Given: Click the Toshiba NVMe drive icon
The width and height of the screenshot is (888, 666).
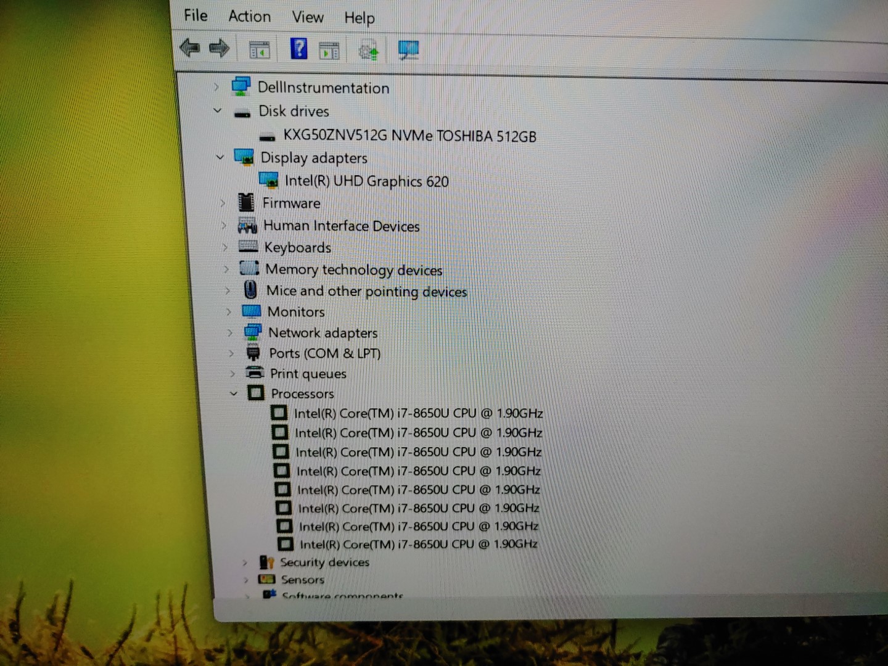Looking at the screenshot, I should tap(267, 137).
